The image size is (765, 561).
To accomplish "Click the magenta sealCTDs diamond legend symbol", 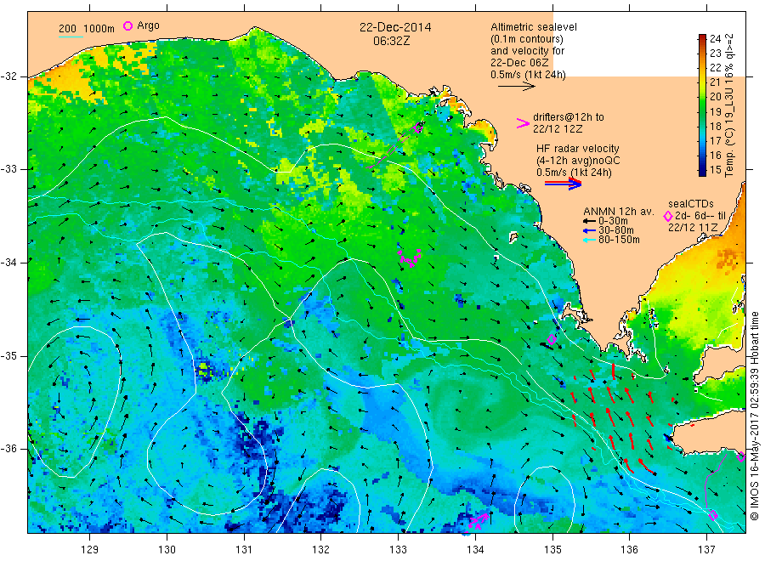I will tap(667, 216).
